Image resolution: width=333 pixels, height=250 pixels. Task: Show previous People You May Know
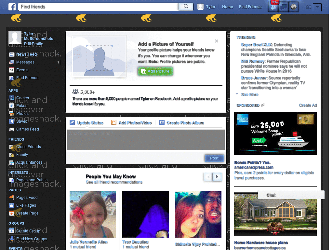click(208, 177)
